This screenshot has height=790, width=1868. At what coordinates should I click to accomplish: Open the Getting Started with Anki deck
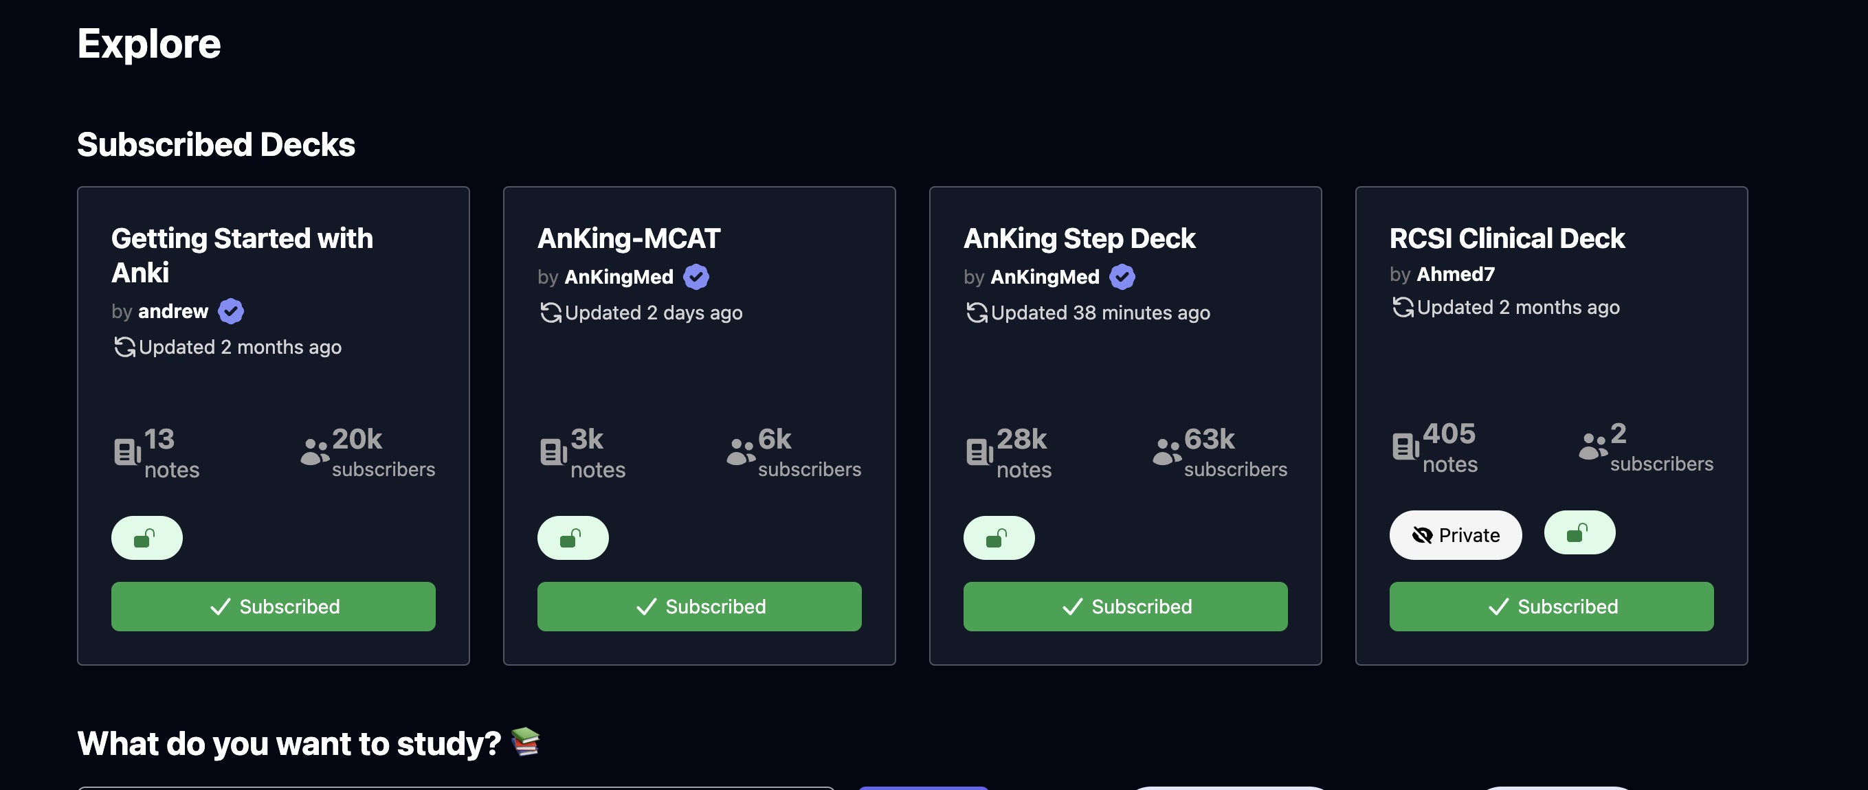[242, 255]
